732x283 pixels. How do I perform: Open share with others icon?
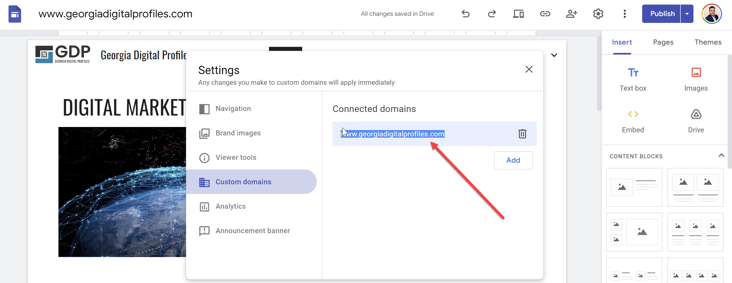click(x=571, y=13)
